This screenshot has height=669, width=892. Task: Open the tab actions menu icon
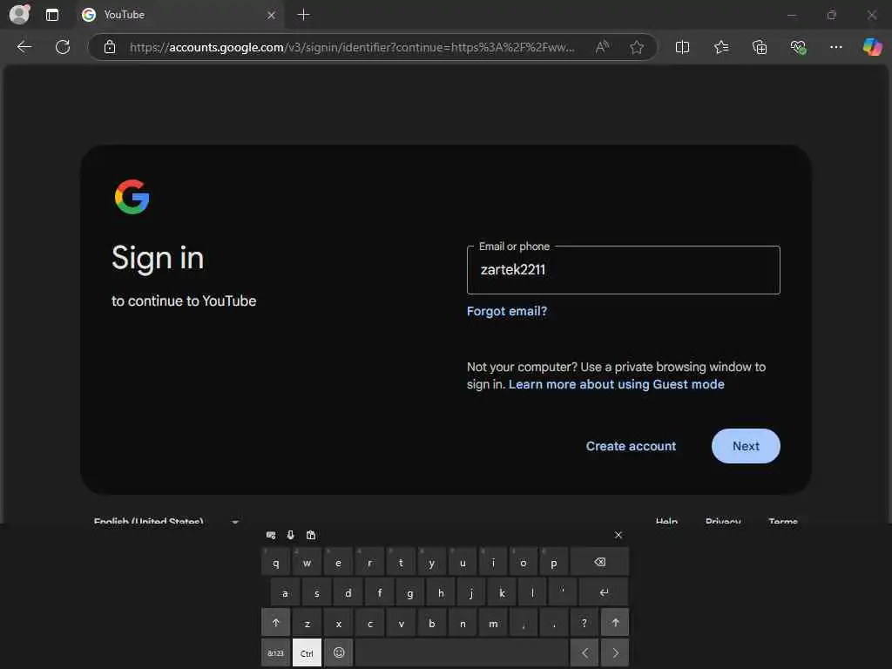[52, 15]
